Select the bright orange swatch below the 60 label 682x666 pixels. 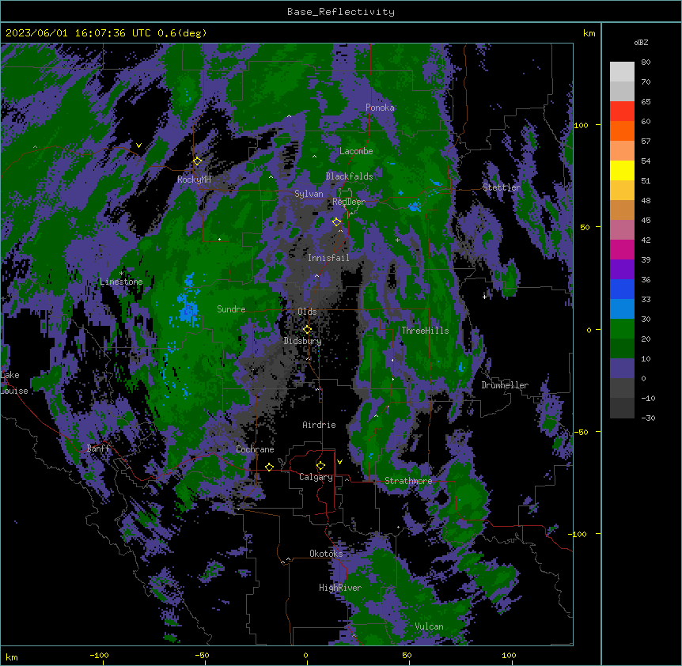coord(622,131)
